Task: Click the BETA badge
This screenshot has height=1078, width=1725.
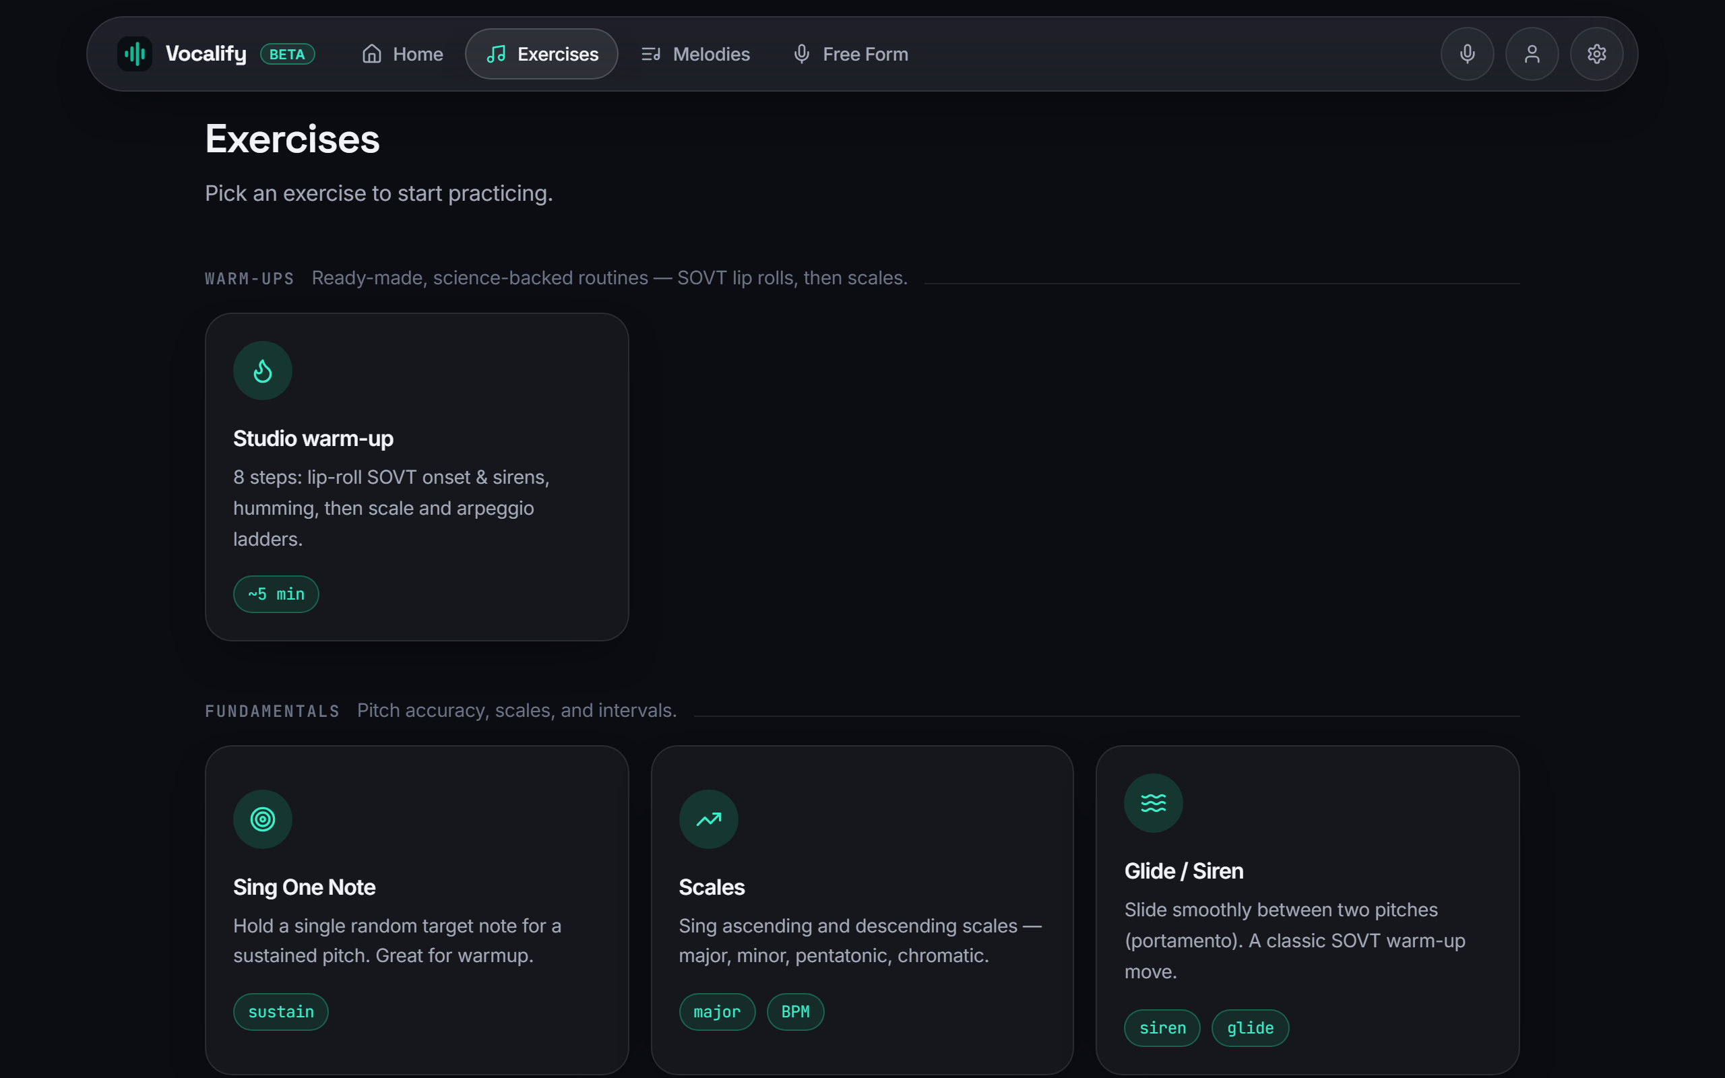Action: (x=287, y=54)
